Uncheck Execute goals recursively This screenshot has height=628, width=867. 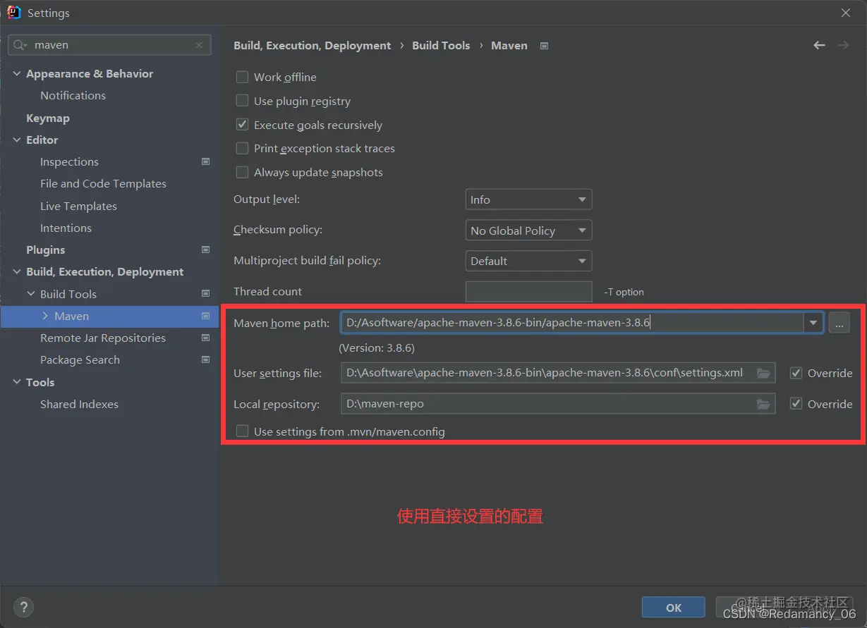pyautogui.click(x=242, y=125)
